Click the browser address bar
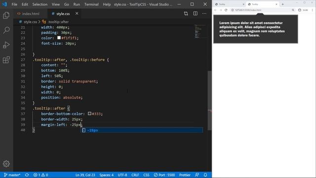This screenshot has width=316, height=178. (x=260, y=10)
